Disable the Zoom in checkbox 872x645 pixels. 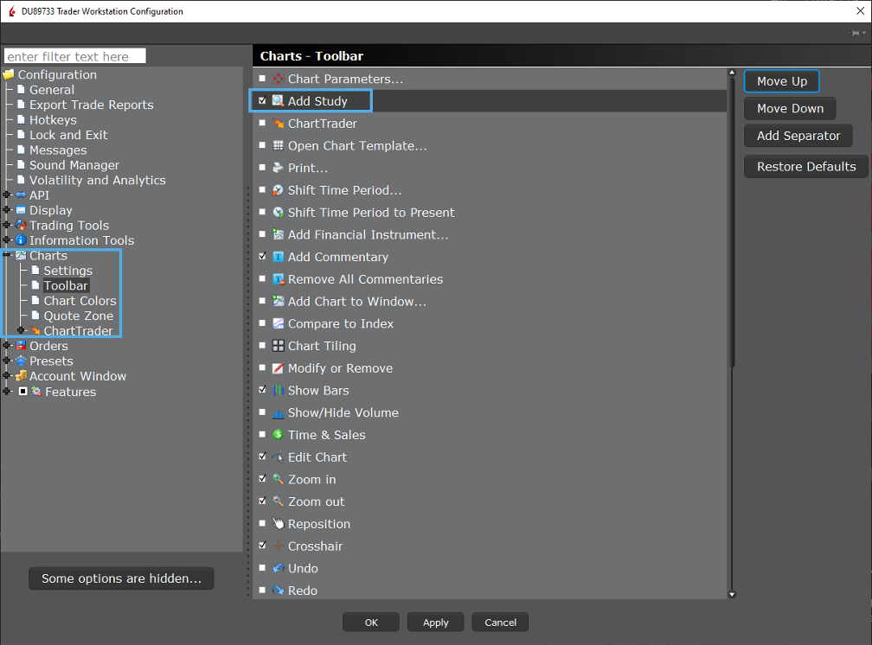point(262,479)
